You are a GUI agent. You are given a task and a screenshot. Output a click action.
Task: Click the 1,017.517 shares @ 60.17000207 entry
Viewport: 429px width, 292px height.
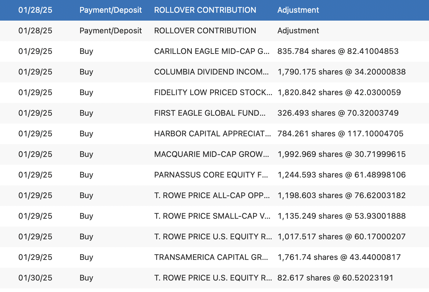(342, 237)
